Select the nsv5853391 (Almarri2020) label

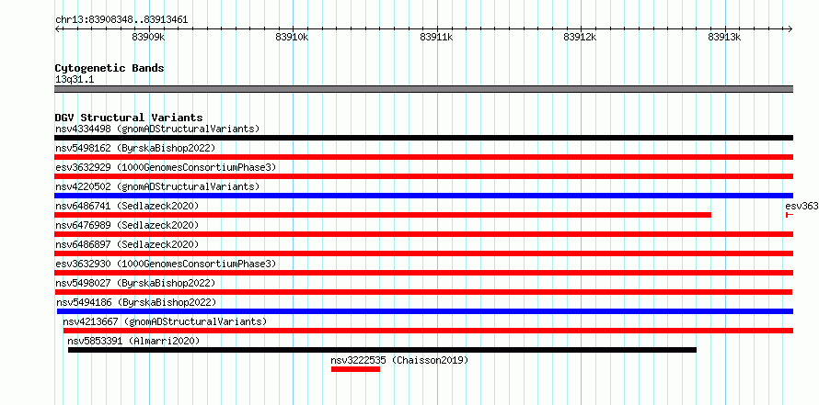pyautogui.click(x=133, y=341)
